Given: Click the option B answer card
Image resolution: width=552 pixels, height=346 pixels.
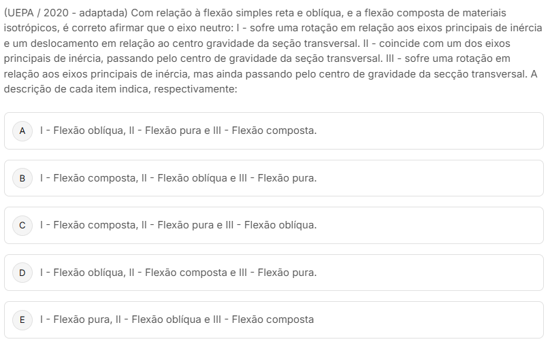Looking at the screenshot, I should coord(274,178).
